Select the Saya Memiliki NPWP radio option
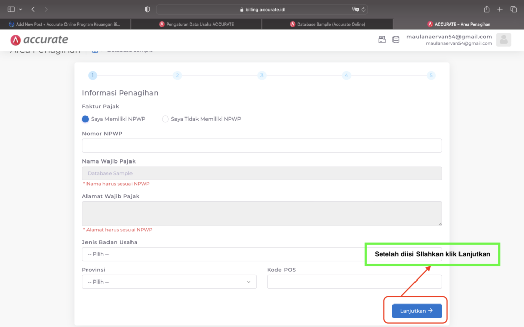This screenshot has width=524, height=327. click(85, 119)
